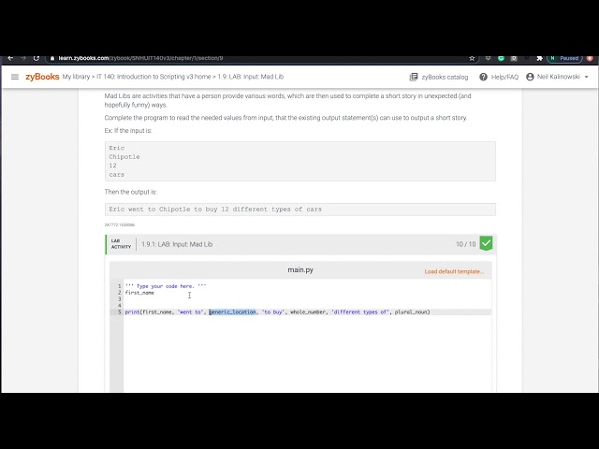This screenshot has width=599, height=449.
Task: Click the Help/FAQ question mark icon
Action: tap(483, 77)
